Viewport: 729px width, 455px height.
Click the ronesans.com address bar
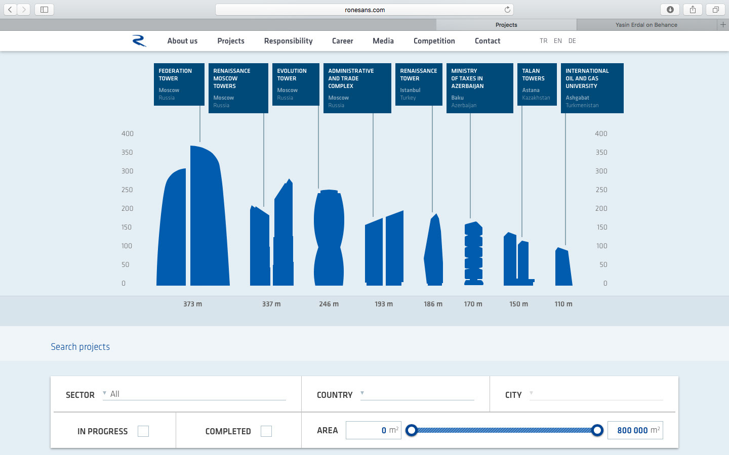(364, 10)
